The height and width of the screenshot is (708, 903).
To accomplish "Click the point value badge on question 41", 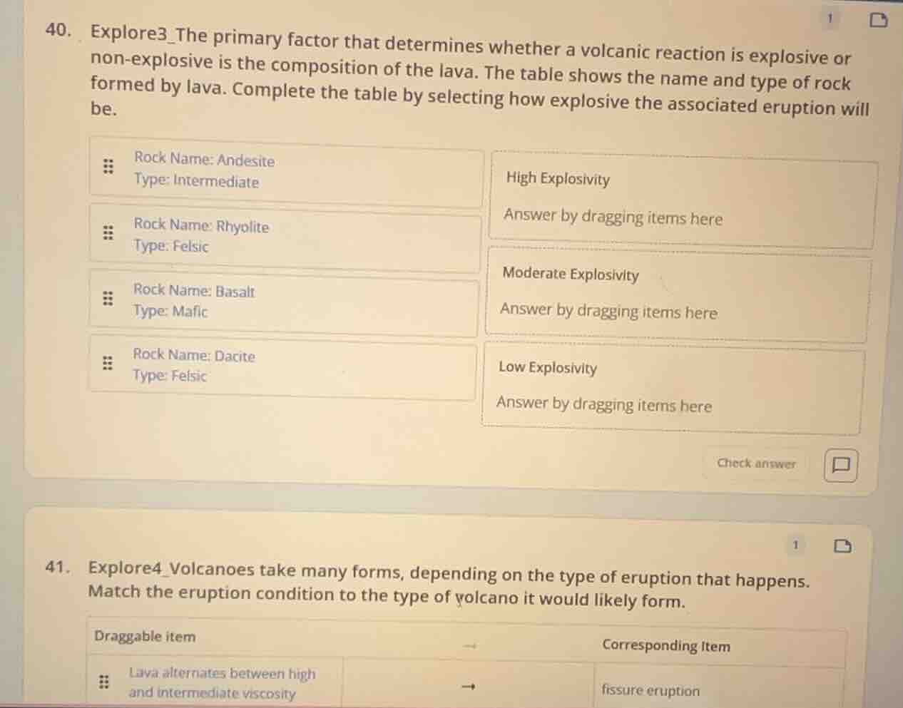I will pyautogui.click(x=795, y=545).
